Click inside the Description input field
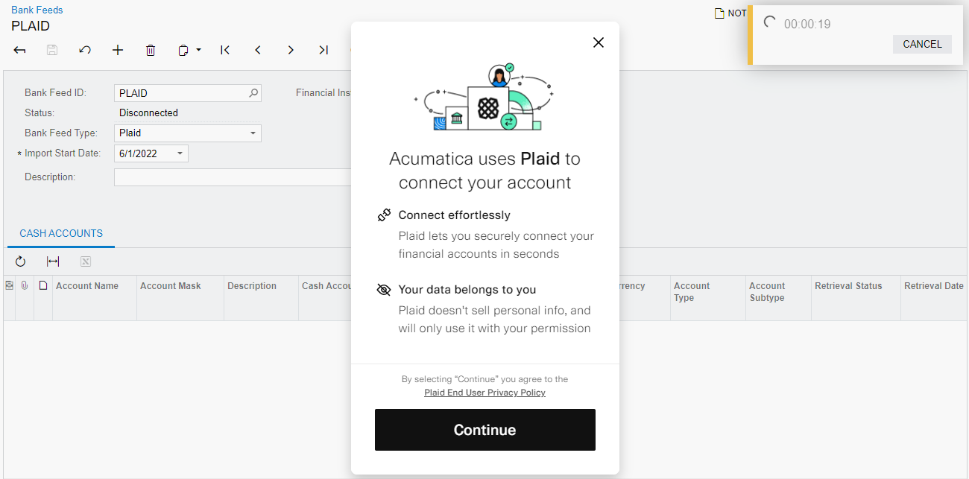Image resolution: width=969 pixels, height=479 pixels. pyautogui.click(x=224, y=177)
